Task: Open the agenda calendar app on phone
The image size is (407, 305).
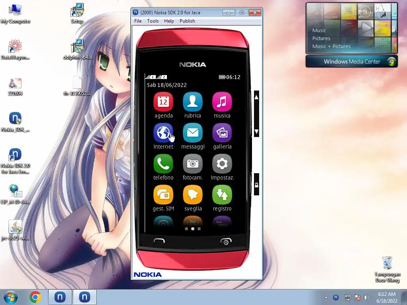Action: pyautogui.click(x=163, y=101)
